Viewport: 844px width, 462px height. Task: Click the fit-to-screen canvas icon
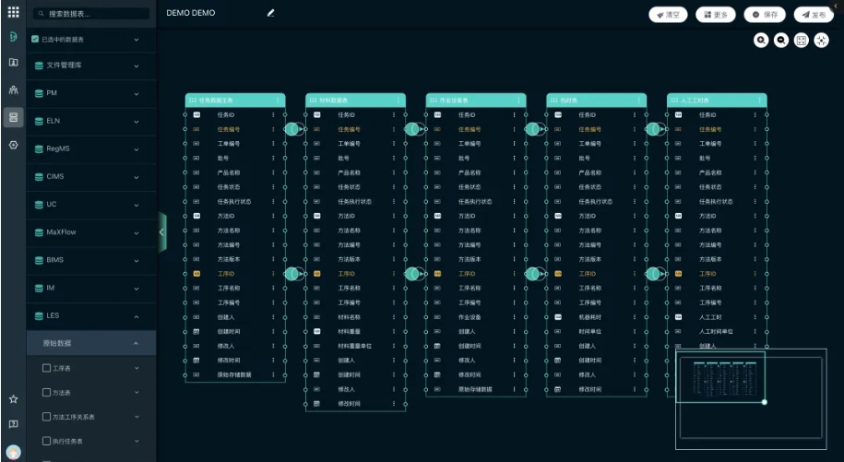(802, 41)
